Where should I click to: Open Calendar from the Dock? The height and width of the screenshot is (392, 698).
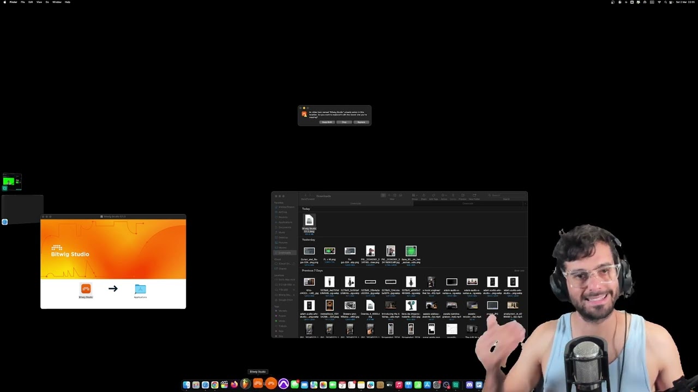pyautogui.click(x=342, y=385)
